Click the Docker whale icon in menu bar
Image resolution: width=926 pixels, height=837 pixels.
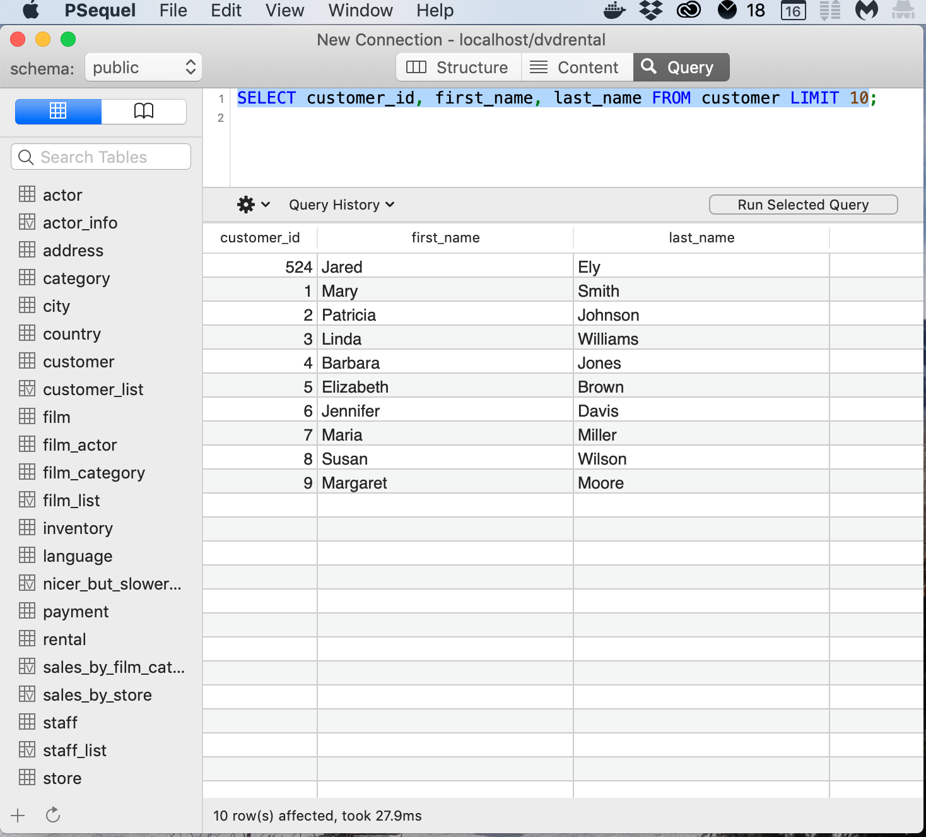point(614,11)
